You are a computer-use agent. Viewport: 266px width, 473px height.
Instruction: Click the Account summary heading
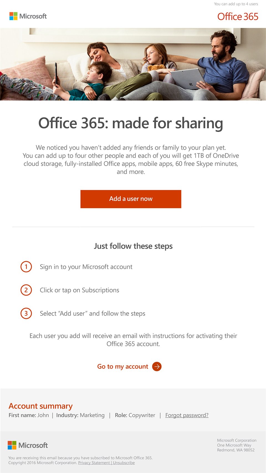[40, 406]
